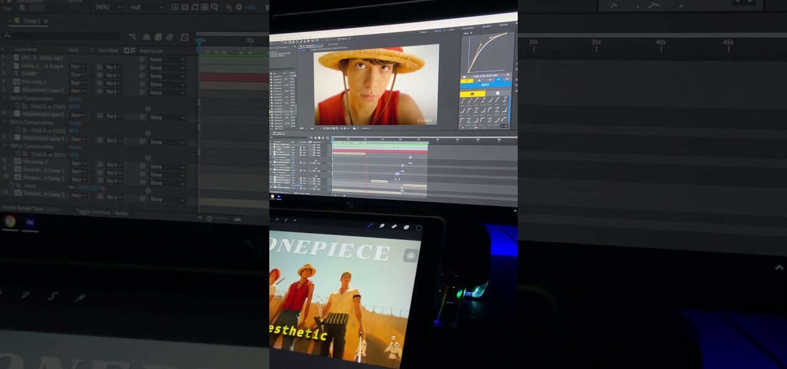Toggle stopwatch for Scale property
This screenshot has height=369, width=787.
[10, 185]
